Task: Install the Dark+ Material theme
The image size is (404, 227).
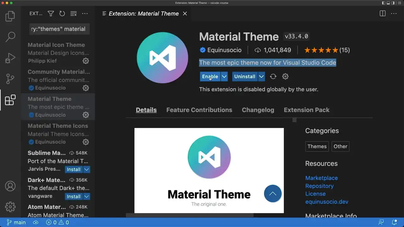Action: pyautogui.click(x=74, y=196)
